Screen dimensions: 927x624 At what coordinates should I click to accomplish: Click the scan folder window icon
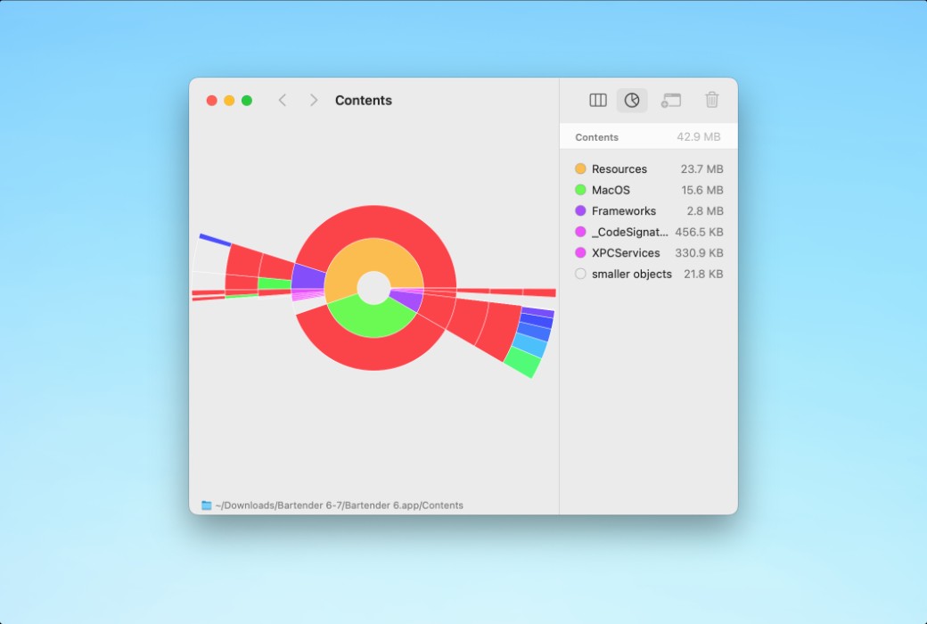tap(670, 101)
